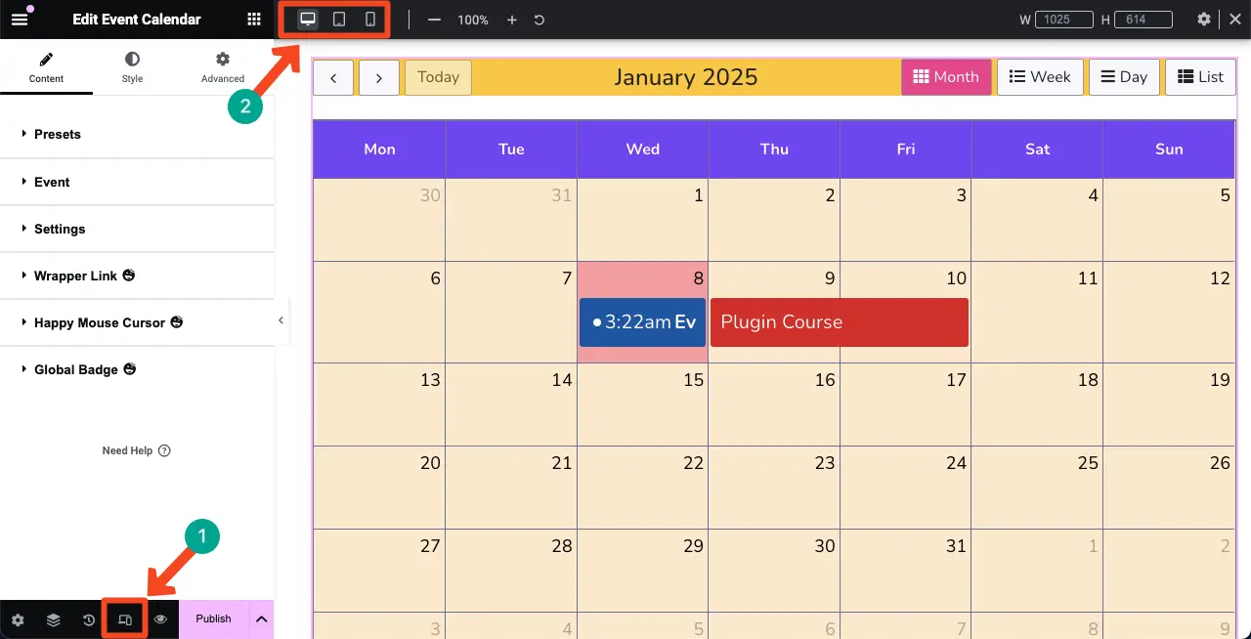
Task: Click the Publish button
Action: pos(213,619)
